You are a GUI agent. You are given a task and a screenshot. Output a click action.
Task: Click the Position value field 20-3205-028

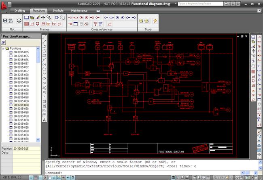click(x=27, y=149)
